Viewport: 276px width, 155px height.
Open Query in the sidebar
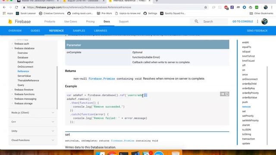tap(21, 85)
